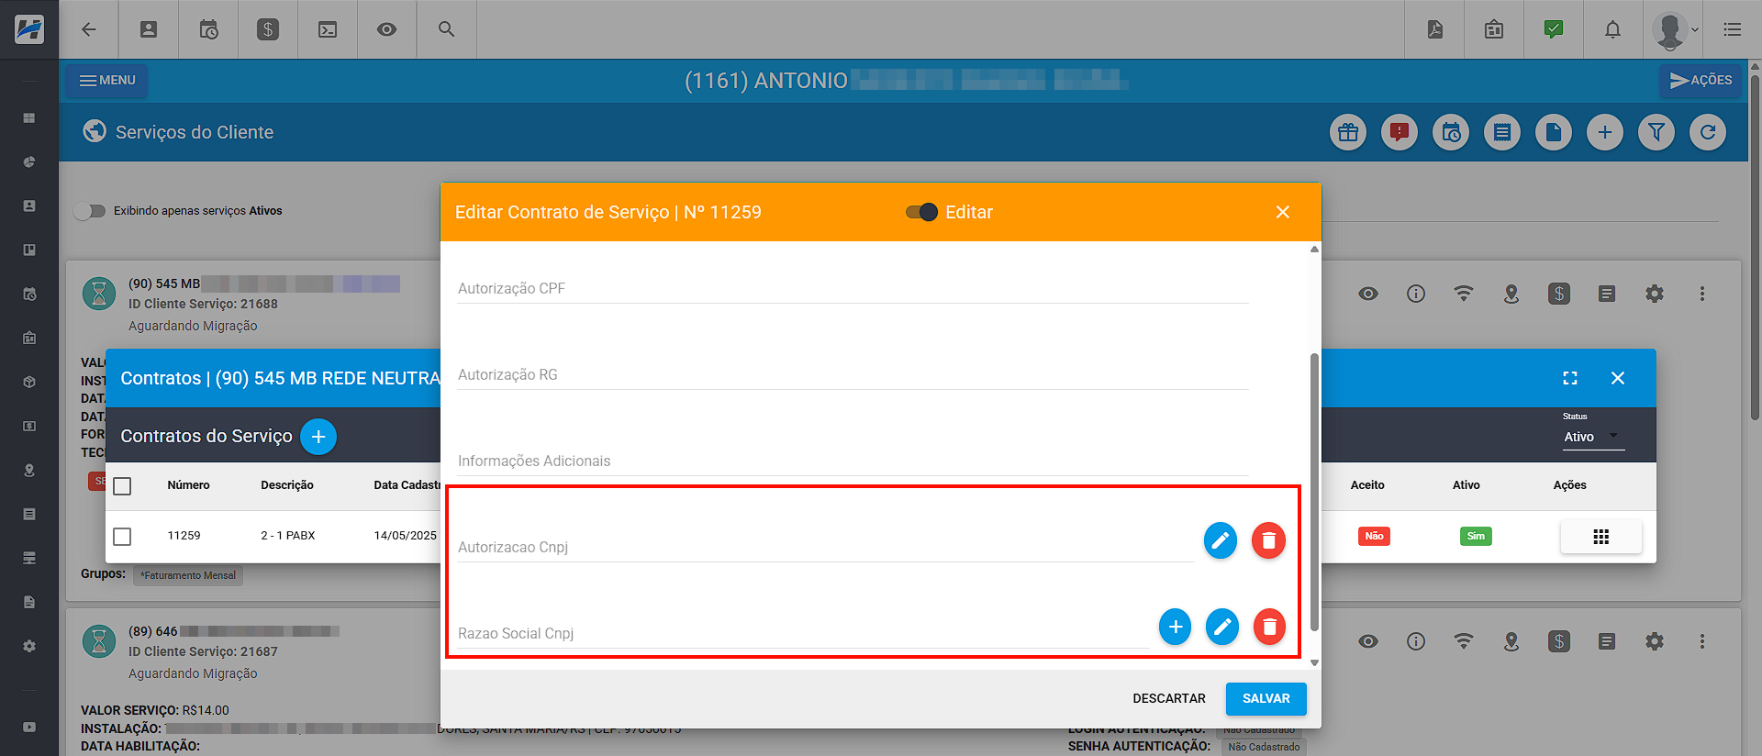Check the select-all checkbox in contracts header
This screenshot has width=1762, height=756.
click(122, 485)
